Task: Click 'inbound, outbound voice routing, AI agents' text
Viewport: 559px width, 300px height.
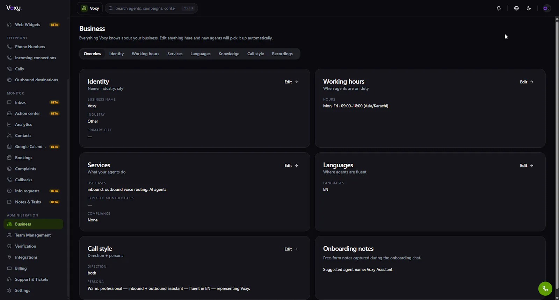Action: pos(127,190)
